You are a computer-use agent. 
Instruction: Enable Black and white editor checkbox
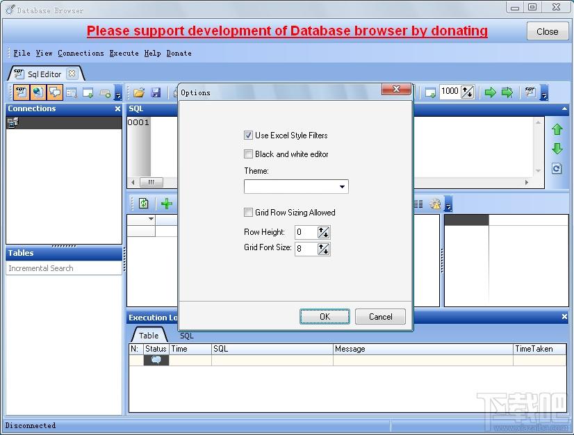pyautogui.click(x=248, y=154)
